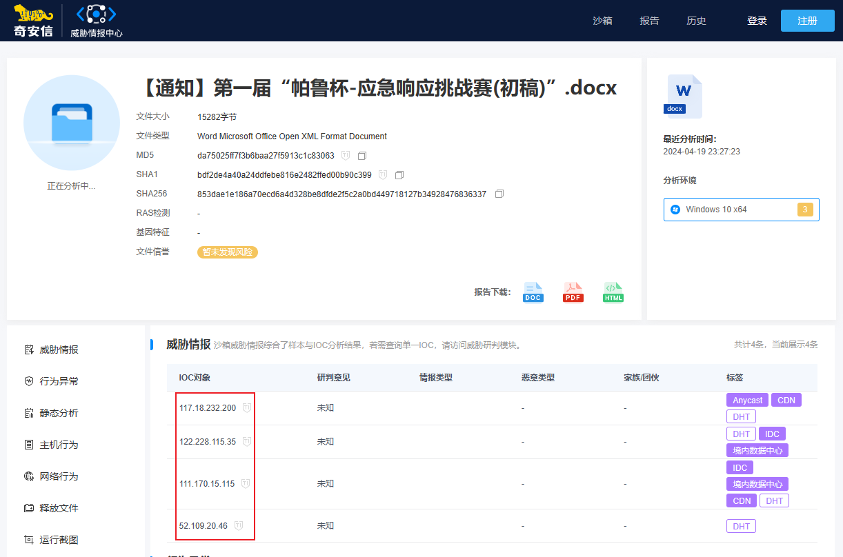Viewport: 843px width, 557px height.
Task: Click the 登录 link
Action: coord(757,21)
